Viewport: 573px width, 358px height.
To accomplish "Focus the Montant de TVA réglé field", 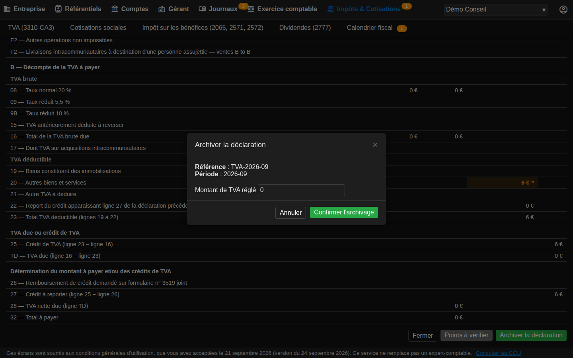I will pyautogui.click(x=301, y=190).
